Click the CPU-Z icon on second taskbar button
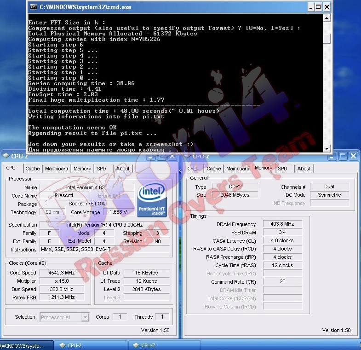The image size is (361, 350). [136, 345]
